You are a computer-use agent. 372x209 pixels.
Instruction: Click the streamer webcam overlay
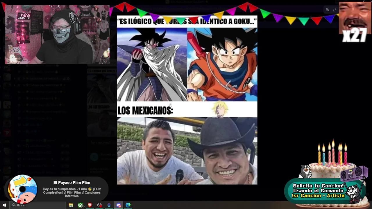click(57, 34)
